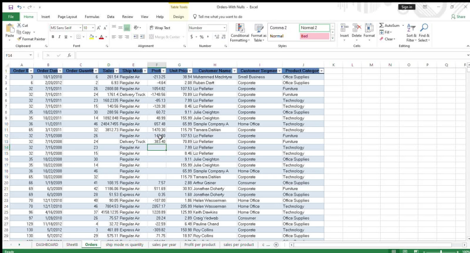Switch to the Data ribbon tab

point(110,17)
